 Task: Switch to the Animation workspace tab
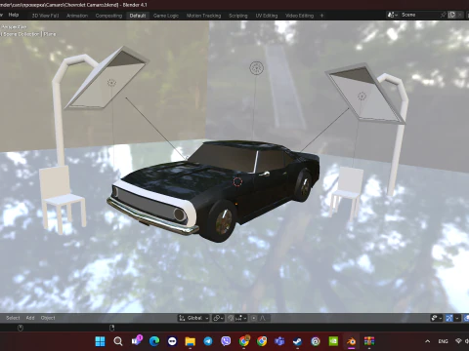coord(77,16)
